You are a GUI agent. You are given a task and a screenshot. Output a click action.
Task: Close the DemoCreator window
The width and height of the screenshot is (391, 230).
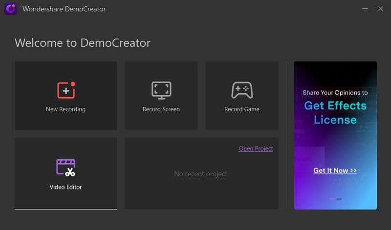click(x=381, y=9)
